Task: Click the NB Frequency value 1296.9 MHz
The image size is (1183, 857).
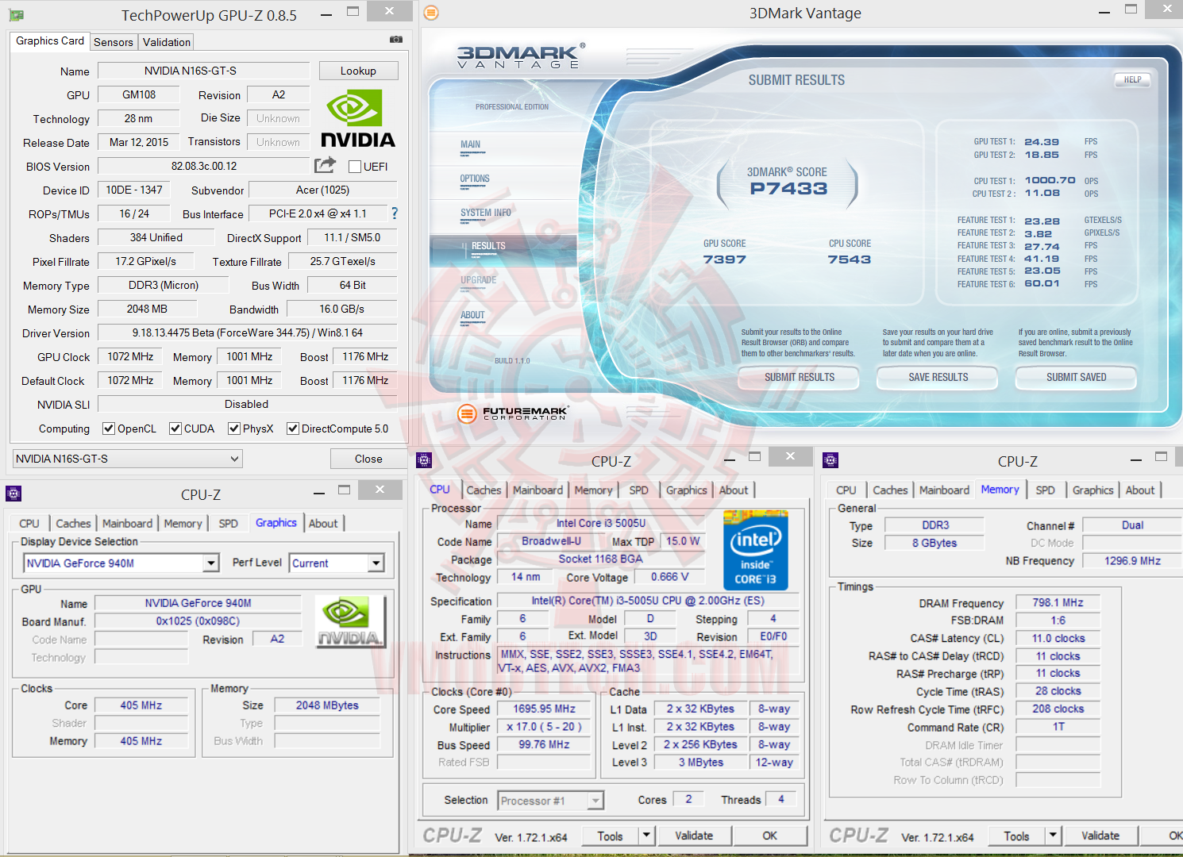Action: coord(1132,560)
